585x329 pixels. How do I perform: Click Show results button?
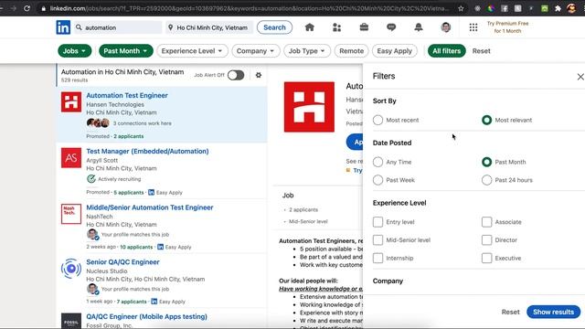[x=553, y=312]
